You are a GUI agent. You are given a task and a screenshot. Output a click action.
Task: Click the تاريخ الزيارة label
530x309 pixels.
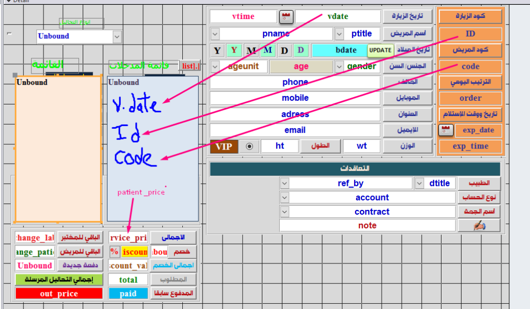tap(407, 16)
